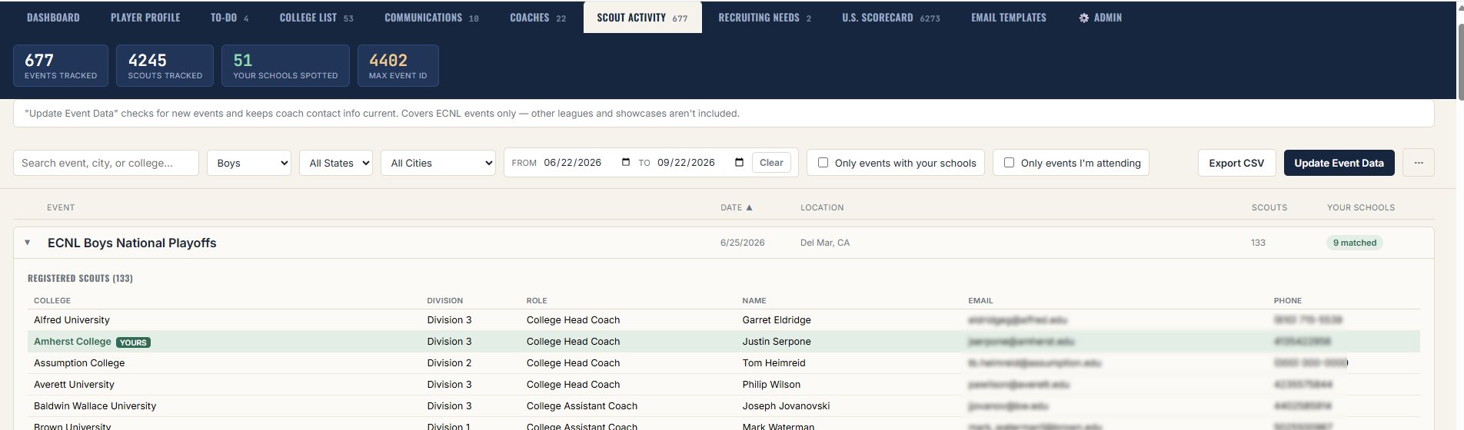This screenshot has height=430, width=1464.
Task: Click the LOCATION column header
Action: [x=822, y=207]
